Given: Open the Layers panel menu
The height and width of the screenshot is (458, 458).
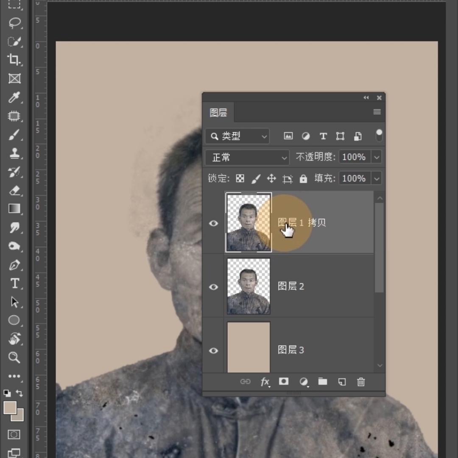Looking at the screenshot, I should pyautogui.click(x=377, y=112).
